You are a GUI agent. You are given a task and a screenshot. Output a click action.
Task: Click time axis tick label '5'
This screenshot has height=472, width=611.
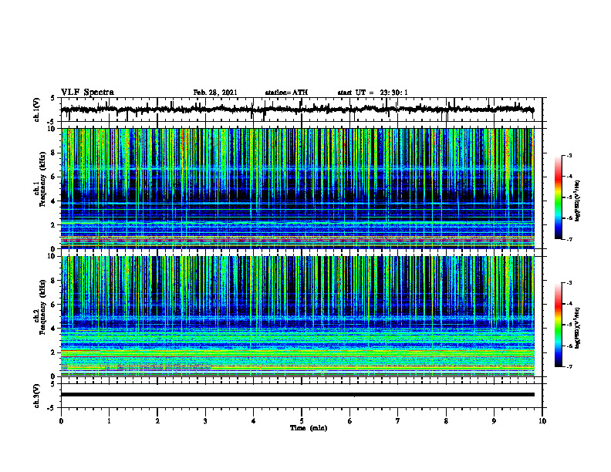pos(302,421)
